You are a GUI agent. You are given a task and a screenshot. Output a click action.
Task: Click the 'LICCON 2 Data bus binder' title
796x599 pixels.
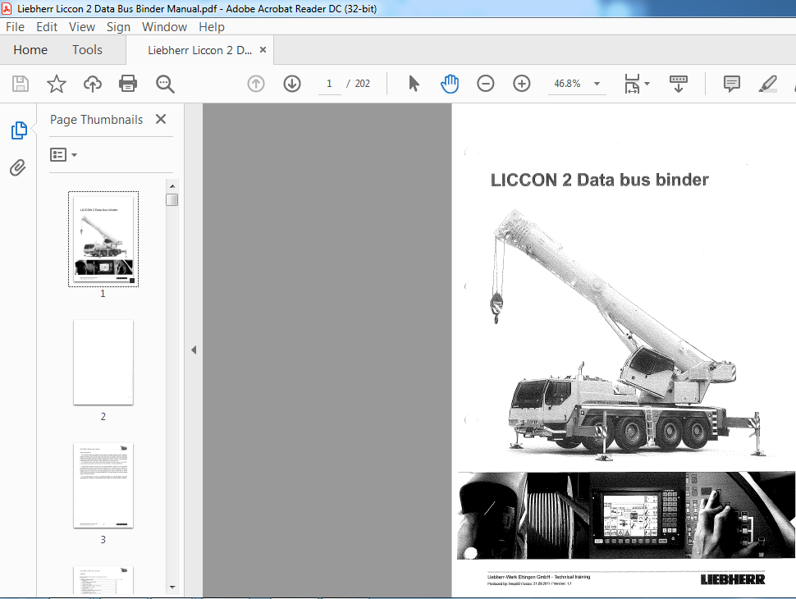coord(600,181)
